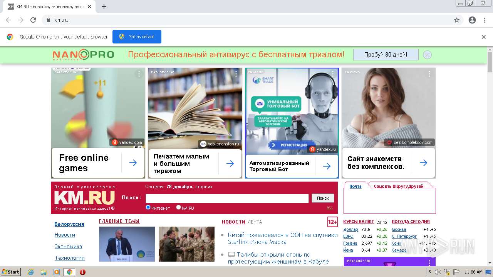Screen dimensions: 493x277
Task: Select the Интернет radio button
Action: pos(148,207)
